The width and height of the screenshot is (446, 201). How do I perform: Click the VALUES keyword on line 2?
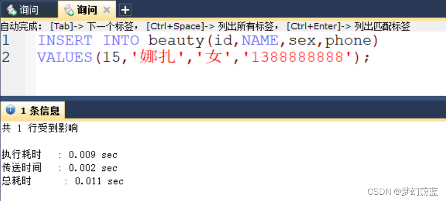coord(65,58)
